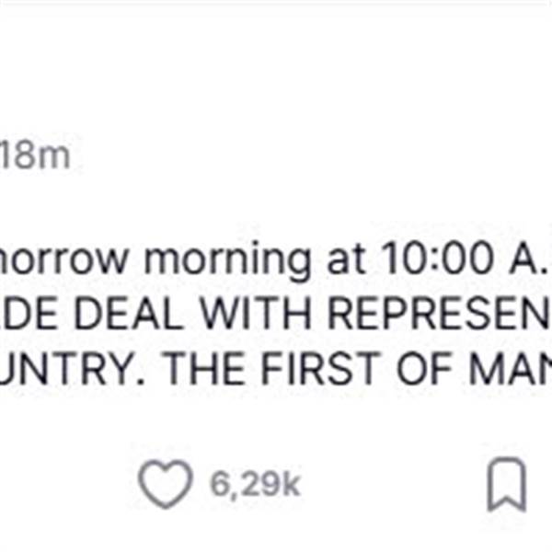This screenshot has height=552, width=552.
Task: Save the post with the bookmark icon
Action: pos(507,485)
